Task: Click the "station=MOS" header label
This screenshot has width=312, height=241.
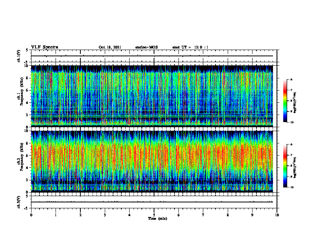Action: [x=147, y=47]
